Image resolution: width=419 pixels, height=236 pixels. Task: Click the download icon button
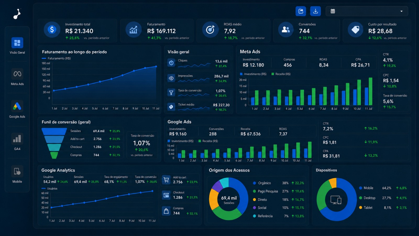coord(316,11)
